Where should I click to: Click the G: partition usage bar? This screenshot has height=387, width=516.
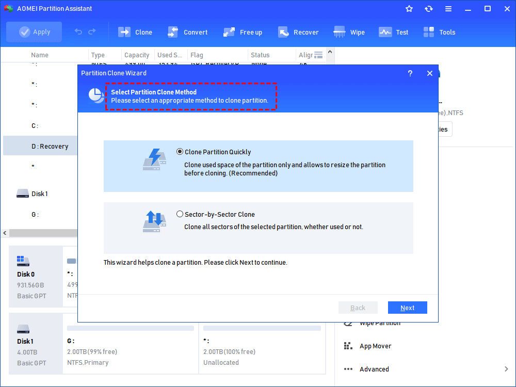131,328
